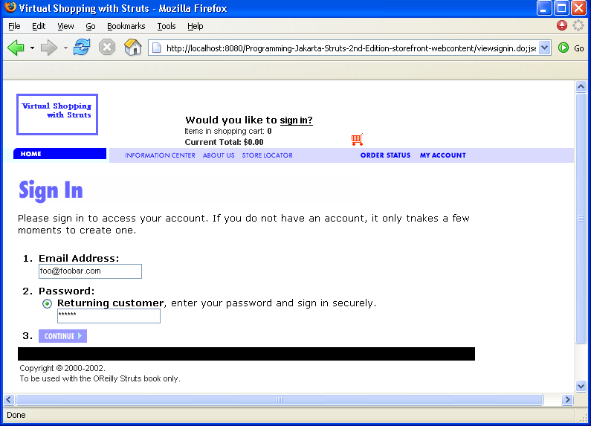Open the shopping cart icon
Screen dimensions: 591x426
(x=357, y=139)
